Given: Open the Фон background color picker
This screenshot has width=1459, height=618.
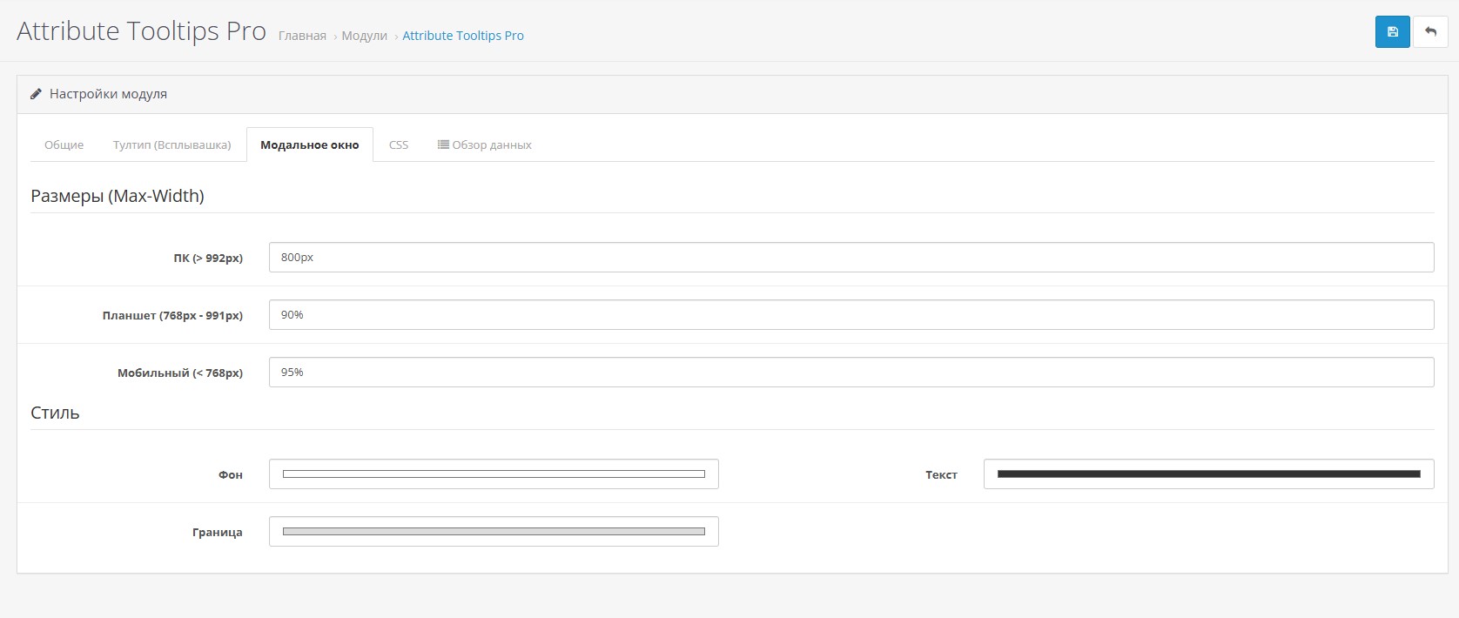Looking at the screenshot, I should point(494,474).
